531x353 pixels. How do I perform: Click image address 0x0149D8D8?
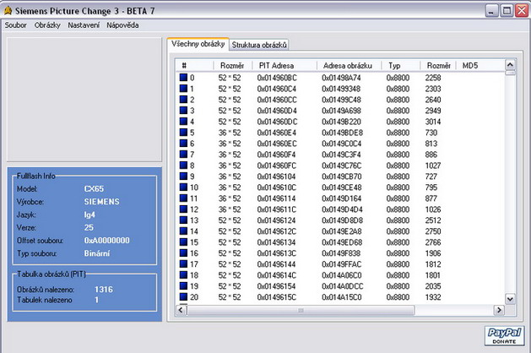(342, 220)
